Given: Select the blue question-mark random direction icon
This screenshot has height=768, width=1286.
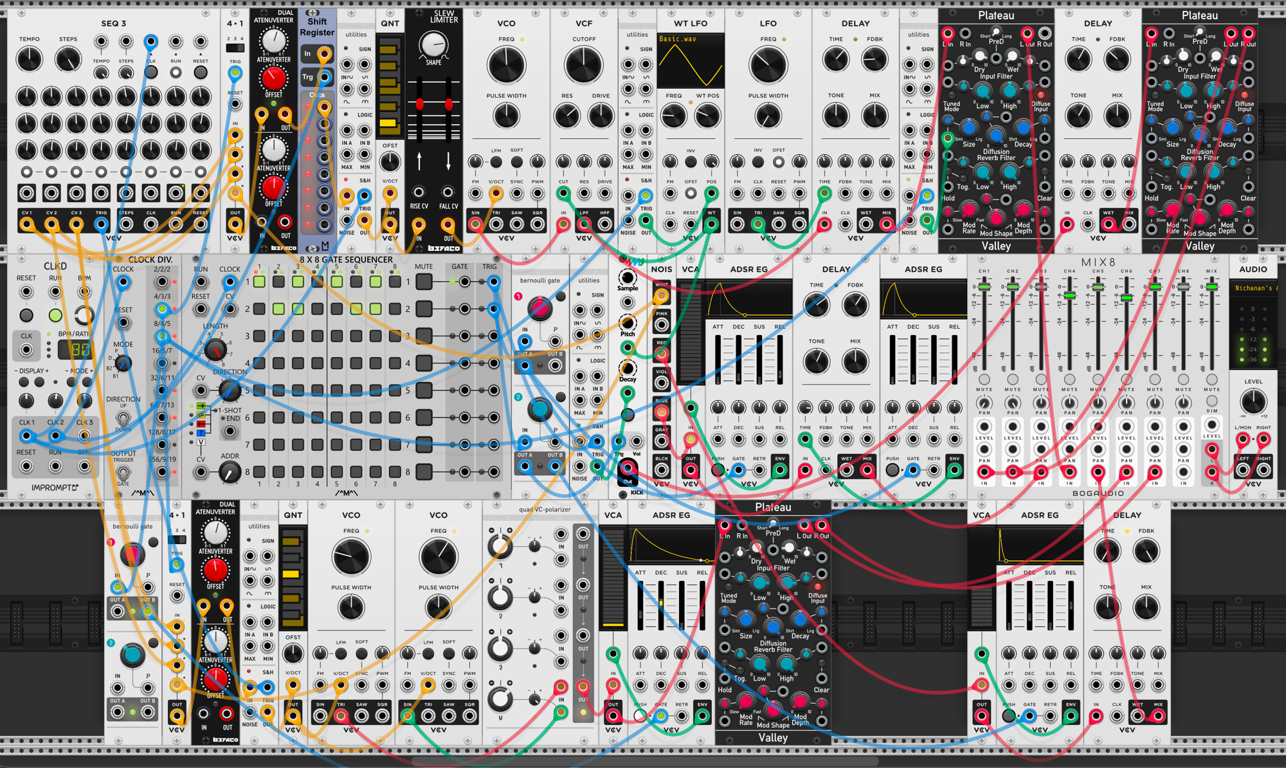Looking at the screenshot, I should (x=201, y=433).
